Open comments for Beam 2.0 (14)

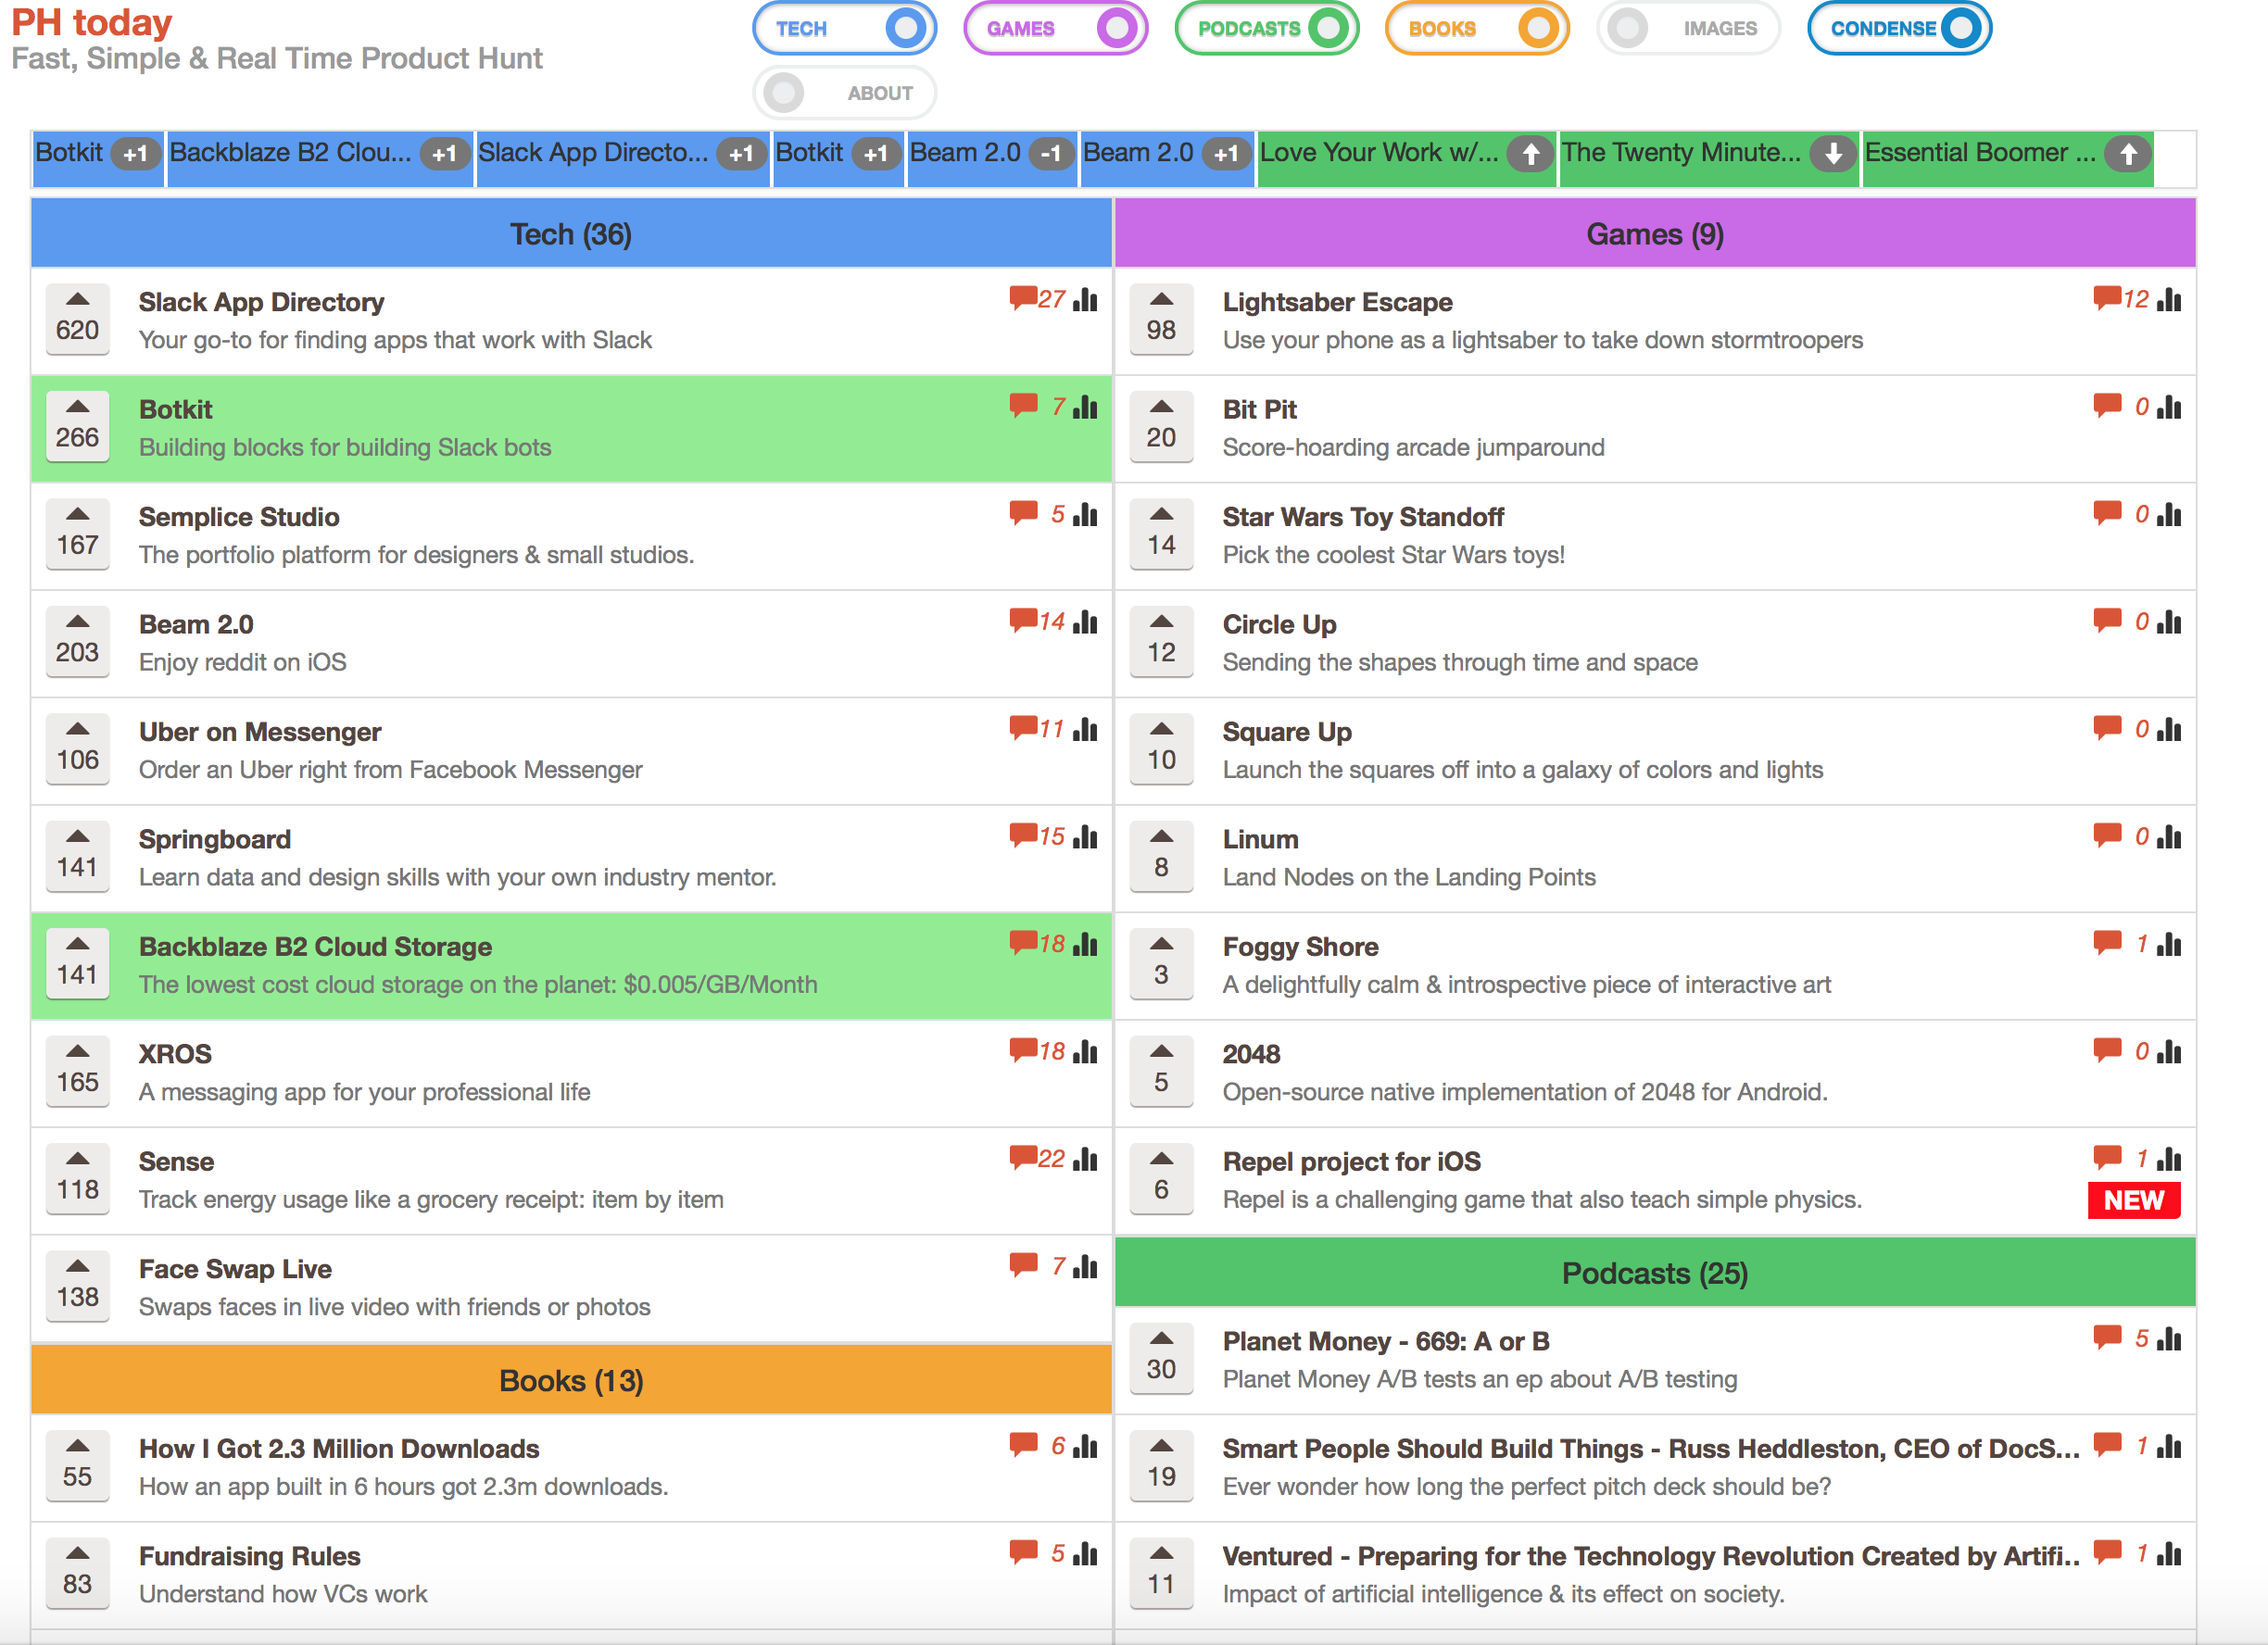pyautogui.click(x=1037, y=621)
